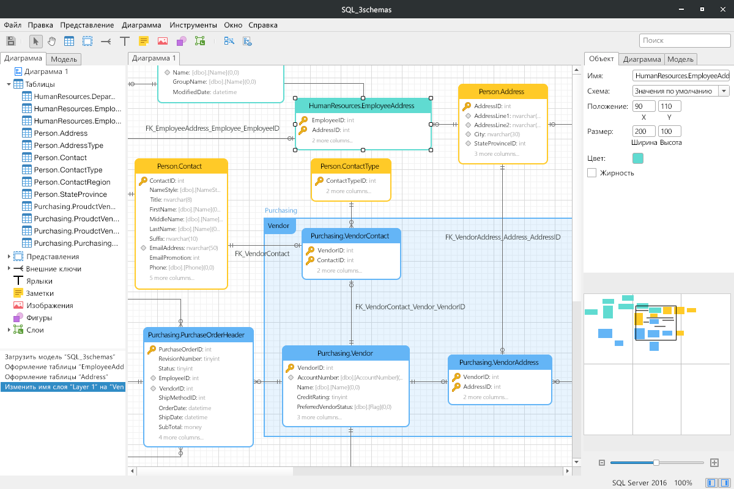
Task: Click the Диаграмма 1 tree item icon
Action: [18, 72]
